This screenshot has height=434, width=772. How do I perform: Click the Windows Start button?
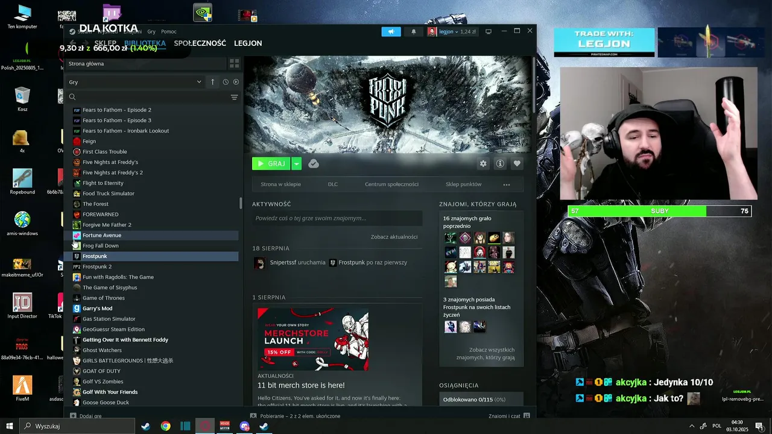pos(10,426)
